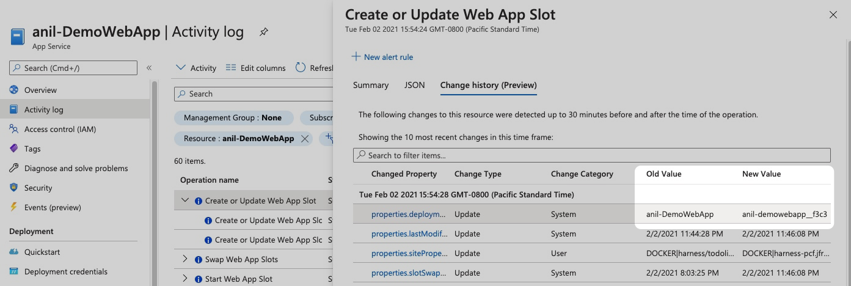Select the first child Create or Update Web App Slot entry
The height and width of the screenshot is (286, 851).
[x=268, y=220]
